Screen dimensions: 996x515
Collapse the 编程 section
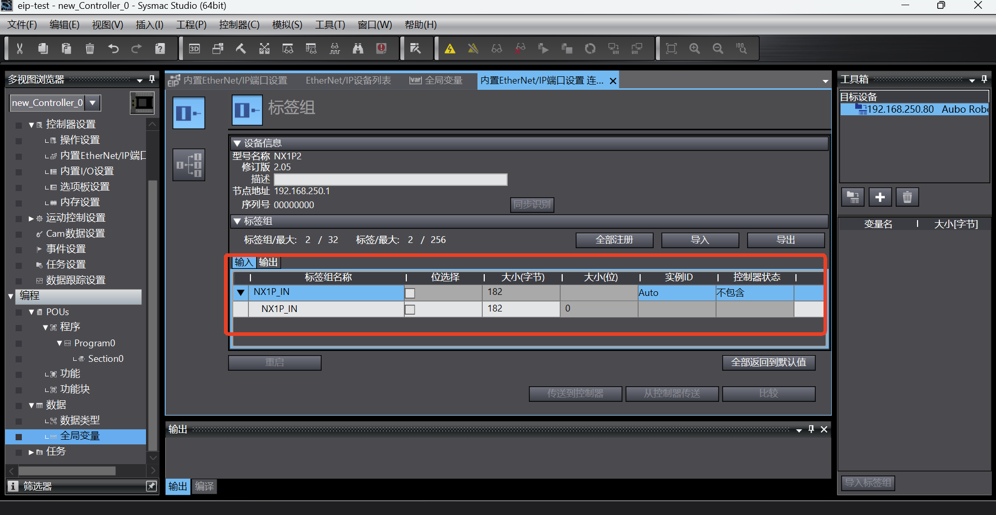click(11, 296)
